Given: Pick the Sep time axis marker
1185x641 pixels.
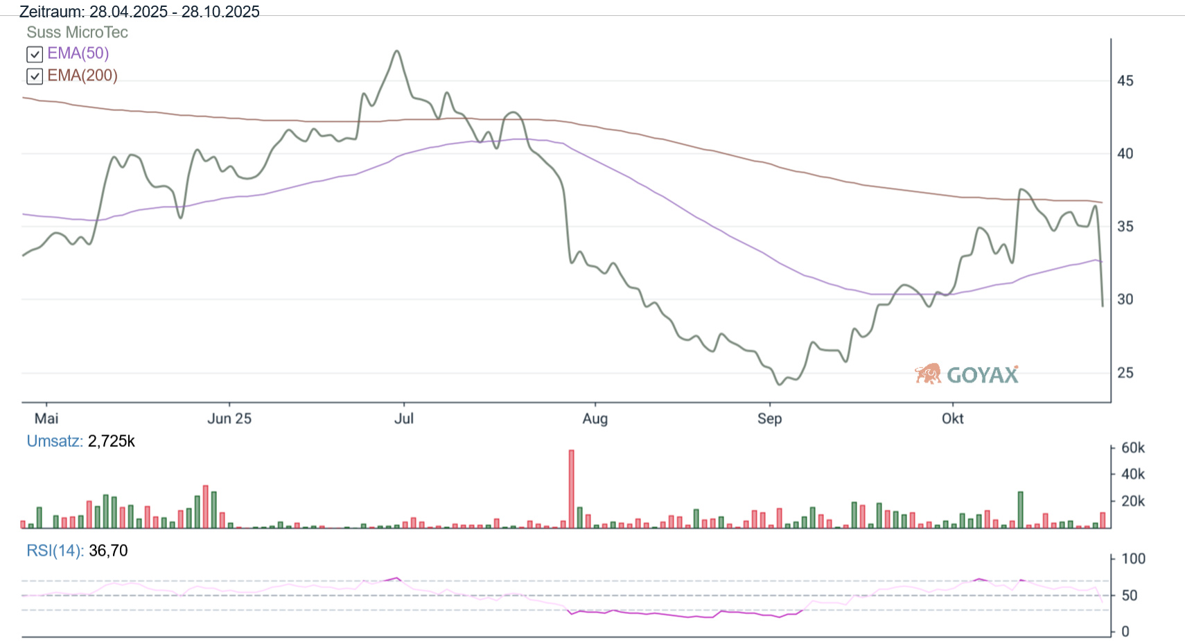Looking at the screenshot, I should [x=769, y=419].
